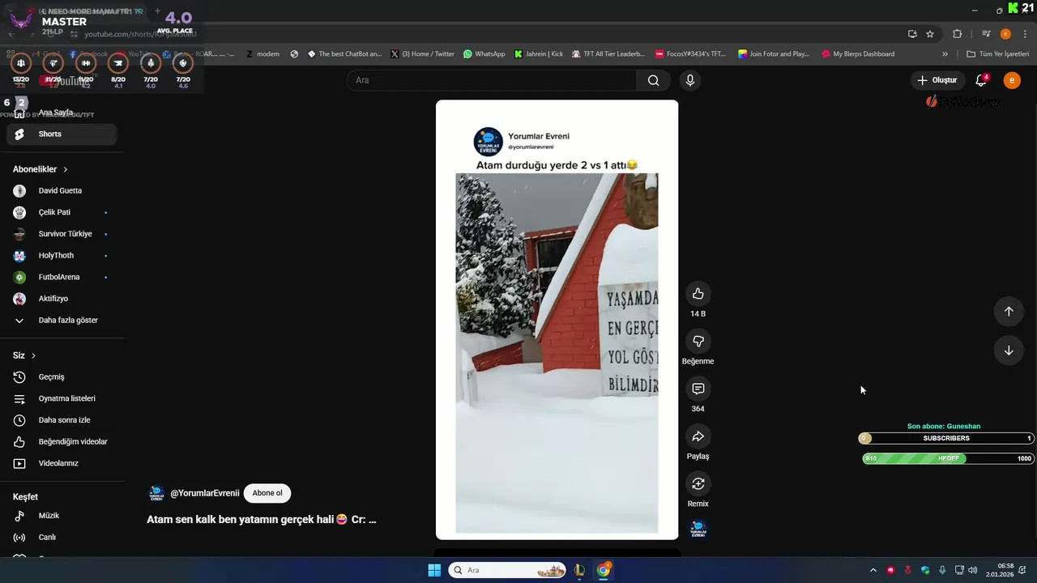Start voice search with microphone icon
This screenshot has height=583, width=1037.
pyautogui.click(x=690, y=80)
